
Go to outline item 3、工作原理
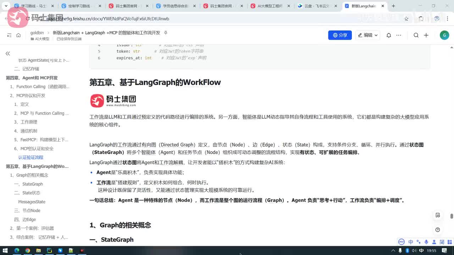[x=26, y=122]
